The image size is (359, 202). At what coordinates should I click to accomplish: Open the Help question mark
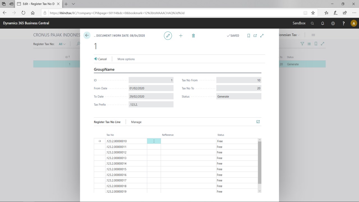[x=344, y=23]
